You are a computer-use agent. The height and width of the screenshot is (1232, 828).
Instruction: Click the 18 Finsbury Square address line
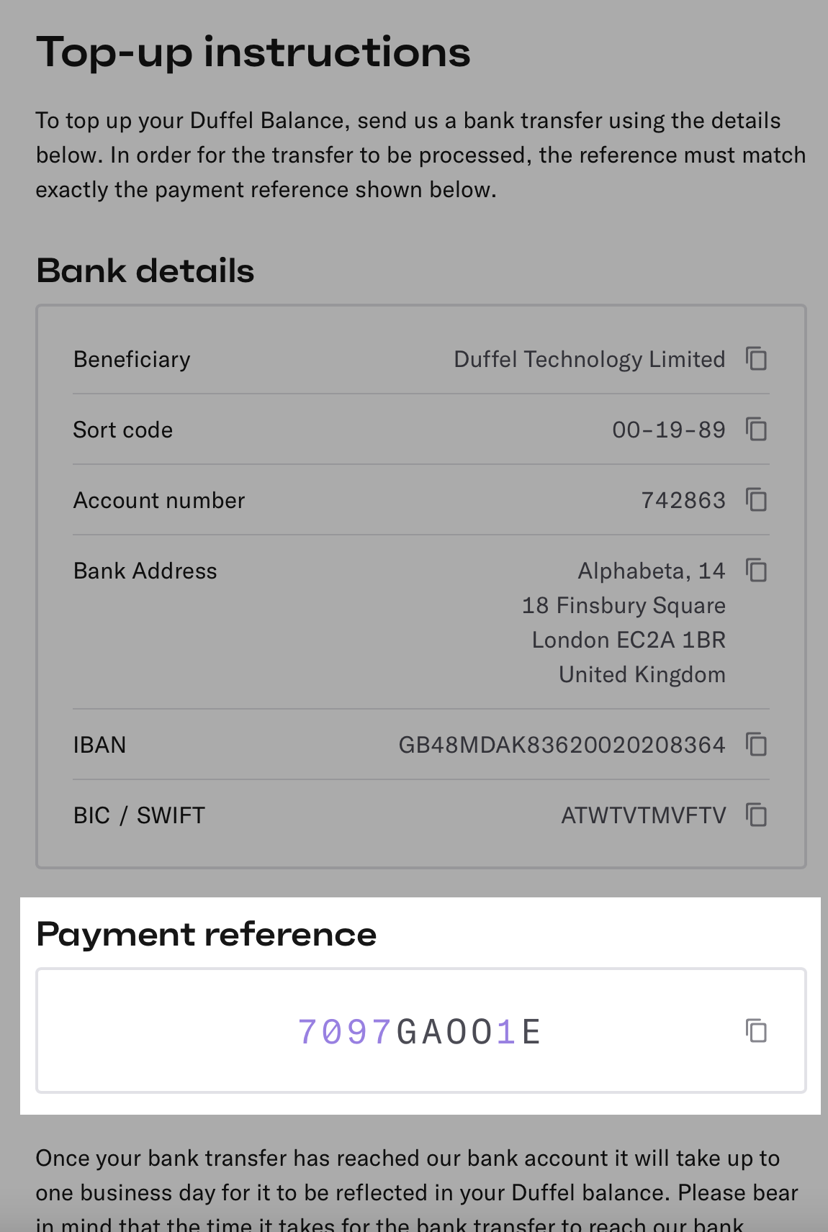click(624, 606)
